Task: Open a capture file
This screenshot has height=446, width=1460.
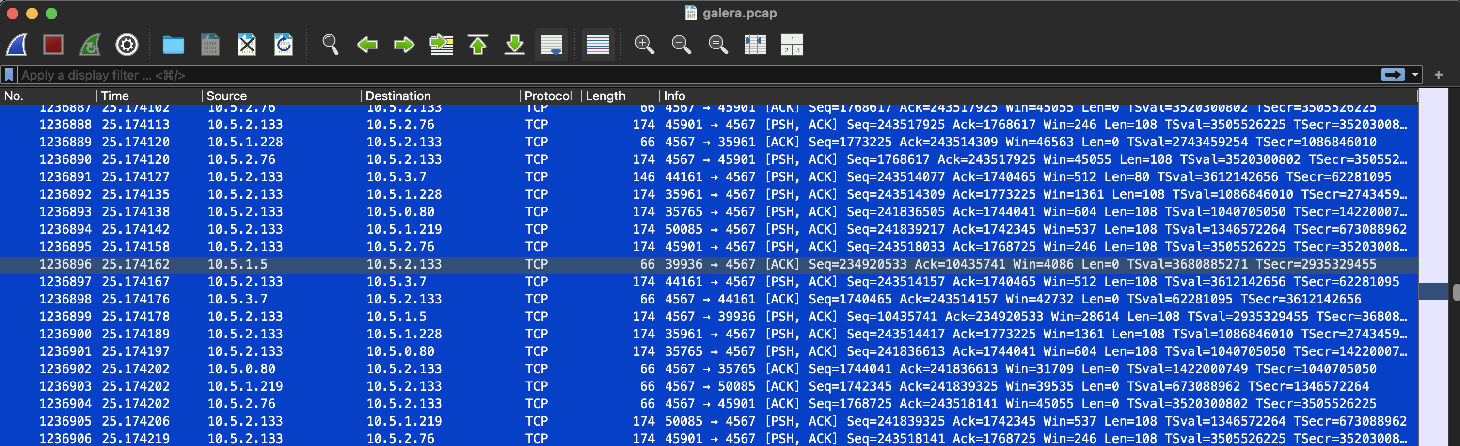Action: coord(174,46)
